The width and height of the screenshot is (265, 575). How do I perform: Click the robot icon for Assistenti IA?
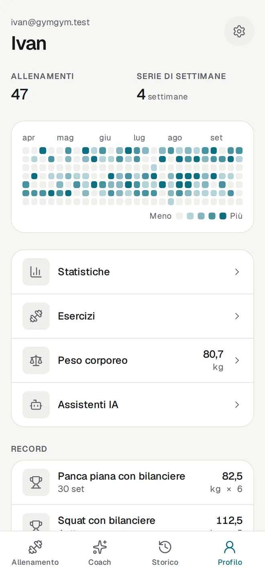36,405
